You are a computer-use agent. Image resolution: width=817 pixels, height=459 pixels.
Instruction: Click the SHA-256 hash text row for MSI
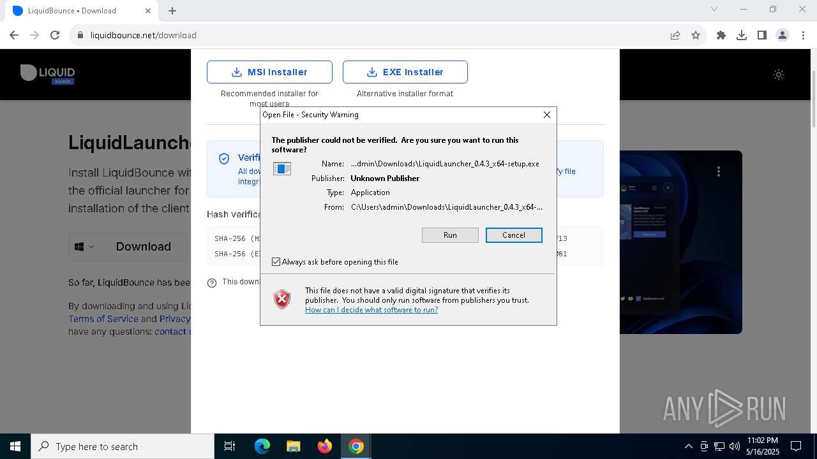(405, 238)
